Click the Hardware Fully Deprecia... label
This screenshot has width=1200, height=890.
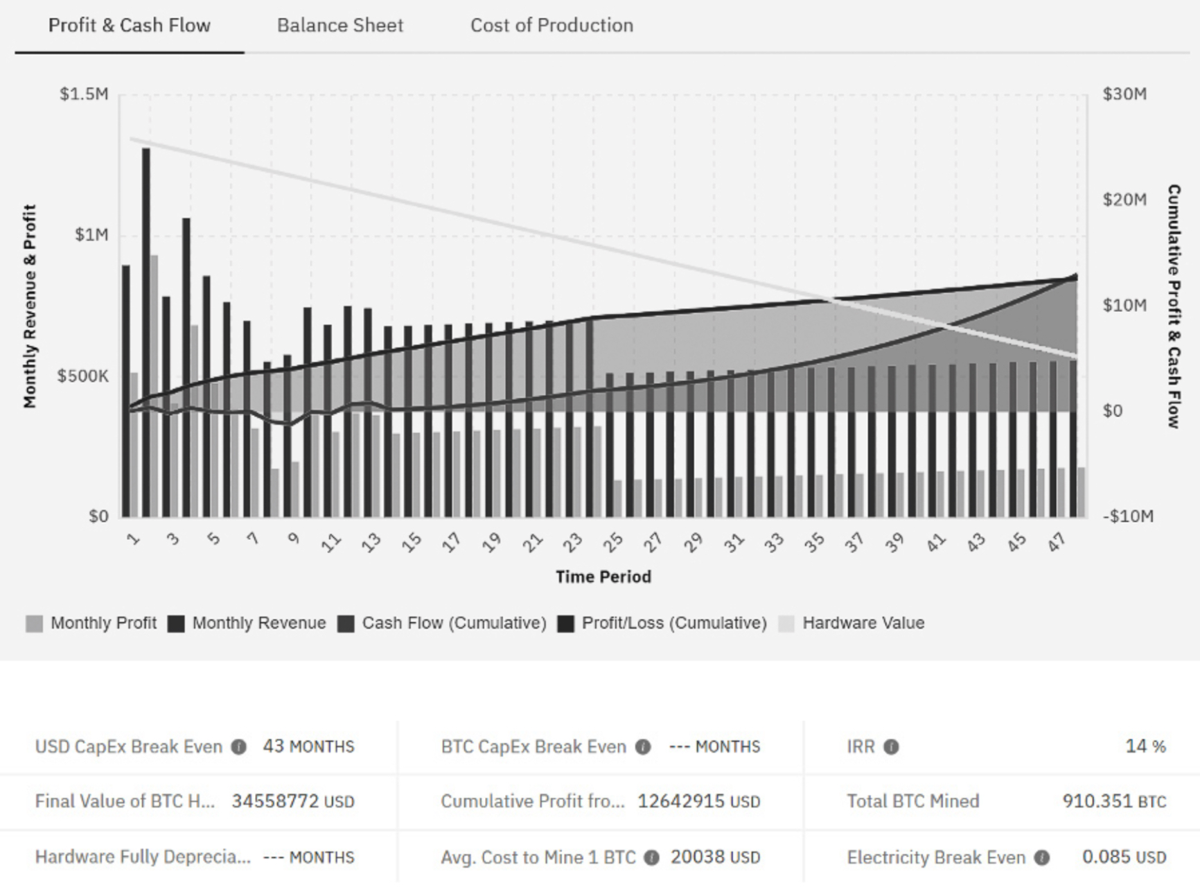[143, 857]
